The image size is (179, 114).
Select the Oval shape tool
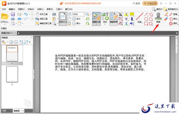tap(146, 19)
